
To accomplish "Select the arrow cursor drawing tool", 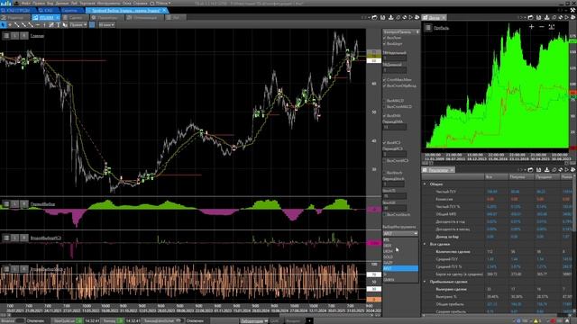I will (4, 24).
